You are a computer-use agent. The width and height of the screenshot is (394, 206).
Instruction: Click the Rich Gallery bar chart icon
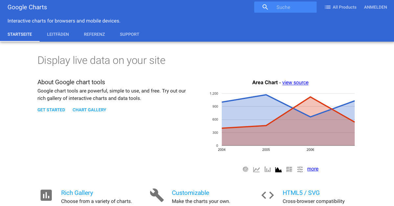pos(46,195)
